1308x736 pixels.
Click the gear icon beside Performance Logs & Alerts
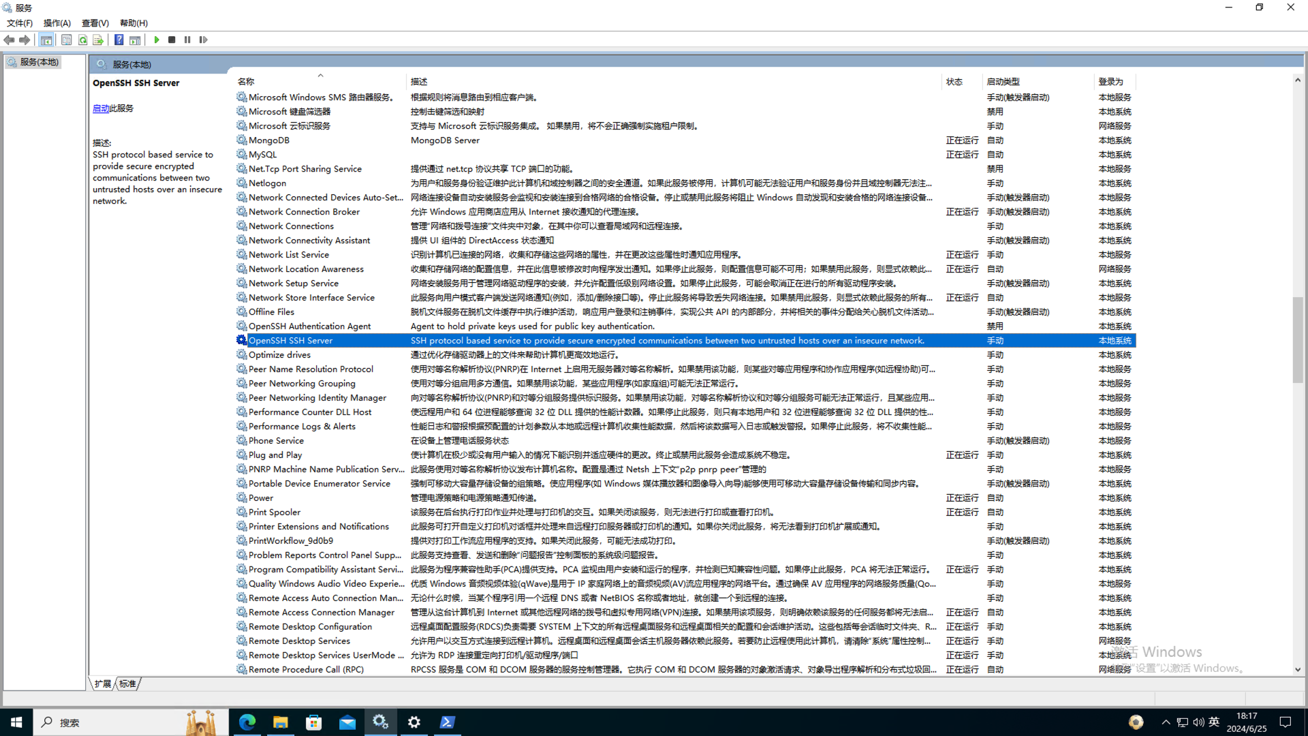[x=241, y=426]
